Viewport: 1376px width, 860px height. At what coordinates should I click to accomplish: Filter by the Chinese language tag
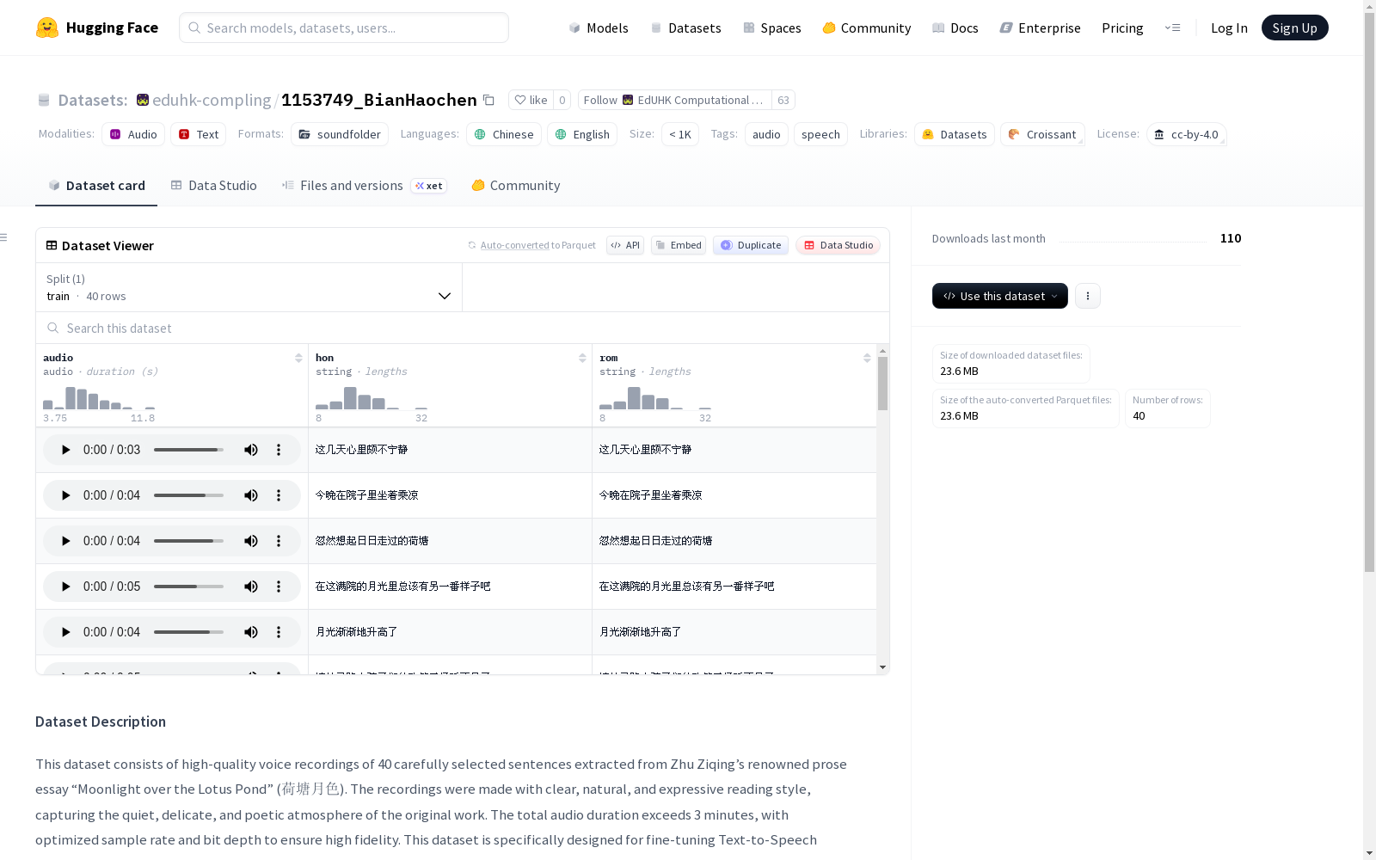[x=504, y=134]
